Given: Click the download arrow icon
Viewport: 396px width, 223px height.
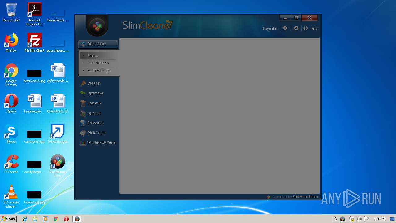Looking at the screenshot, I should click(296, 28).
